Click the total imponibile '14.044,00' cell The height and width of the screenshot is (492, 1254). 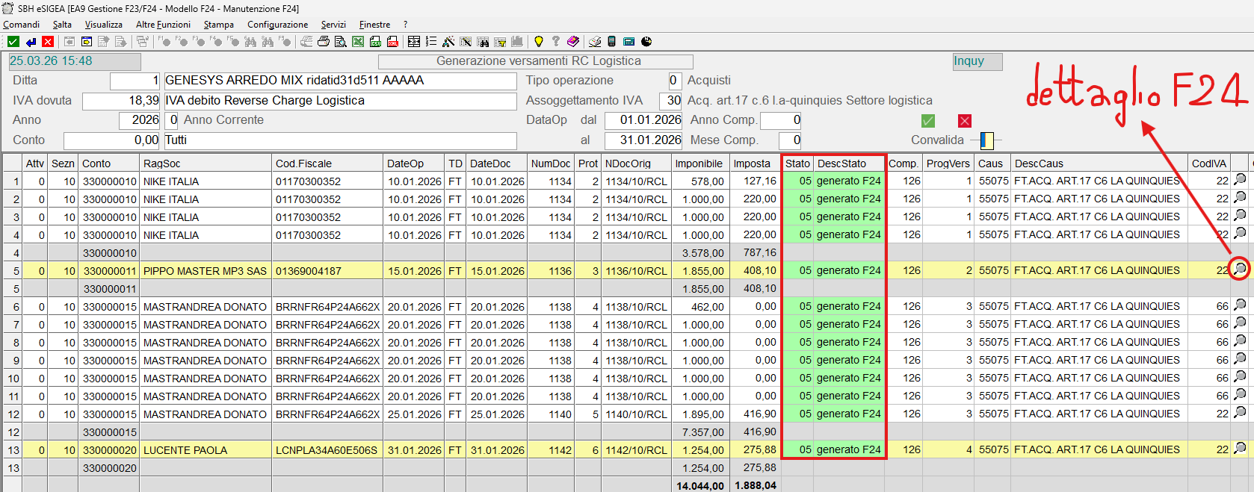point(699,485)
